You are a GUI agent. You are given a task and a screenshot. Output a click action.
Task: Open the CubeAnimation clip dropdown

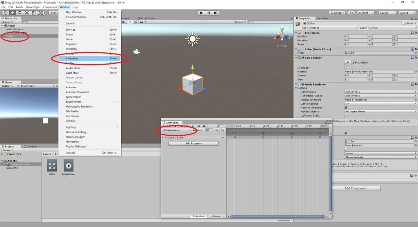coord(176,130)
